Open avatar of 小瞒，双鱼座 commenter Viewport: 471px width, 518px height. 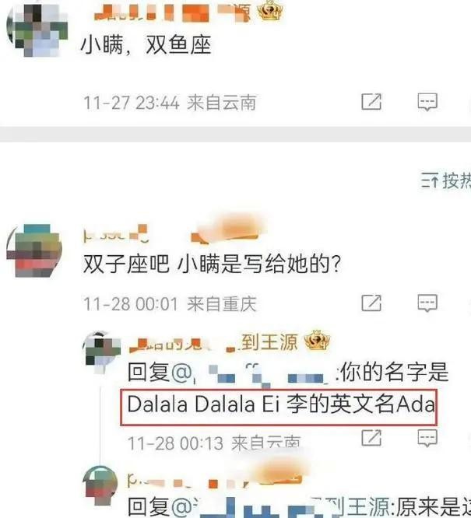point(37,29)
